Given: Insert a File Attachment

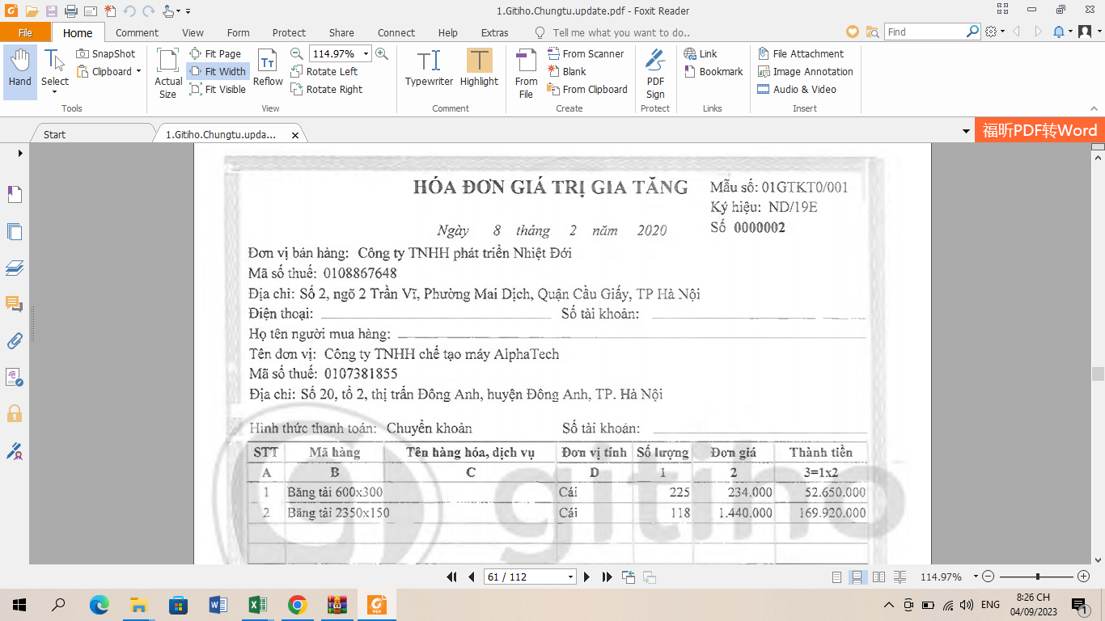Looking at the screenshot, I should pyautogui.click(x=801, y=53).
